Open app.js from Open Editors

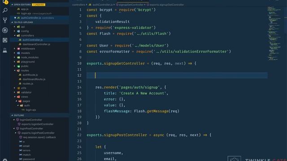coord(25,9)
